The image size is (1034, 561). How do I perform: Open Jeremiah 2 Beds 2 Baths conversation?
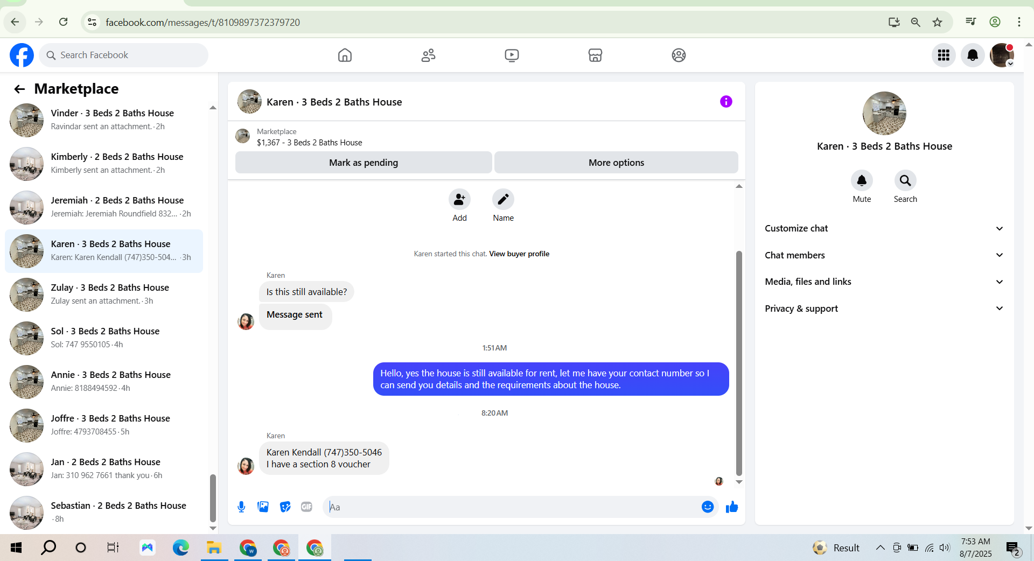(104, 207)
